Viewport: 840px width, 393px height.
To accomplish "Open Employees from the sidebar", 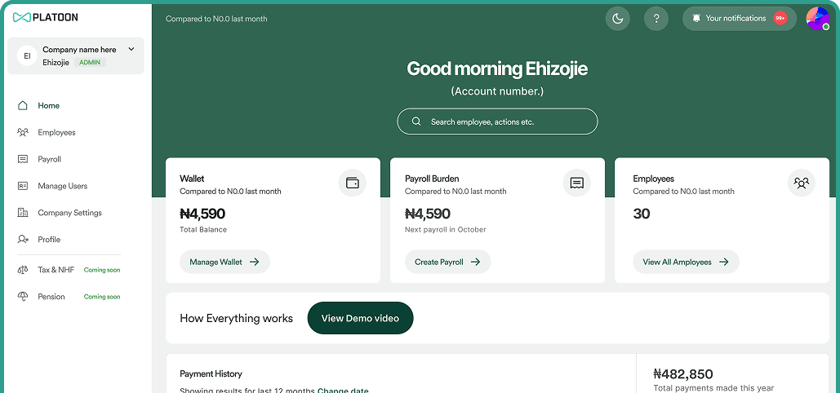I will pos(56,133).
